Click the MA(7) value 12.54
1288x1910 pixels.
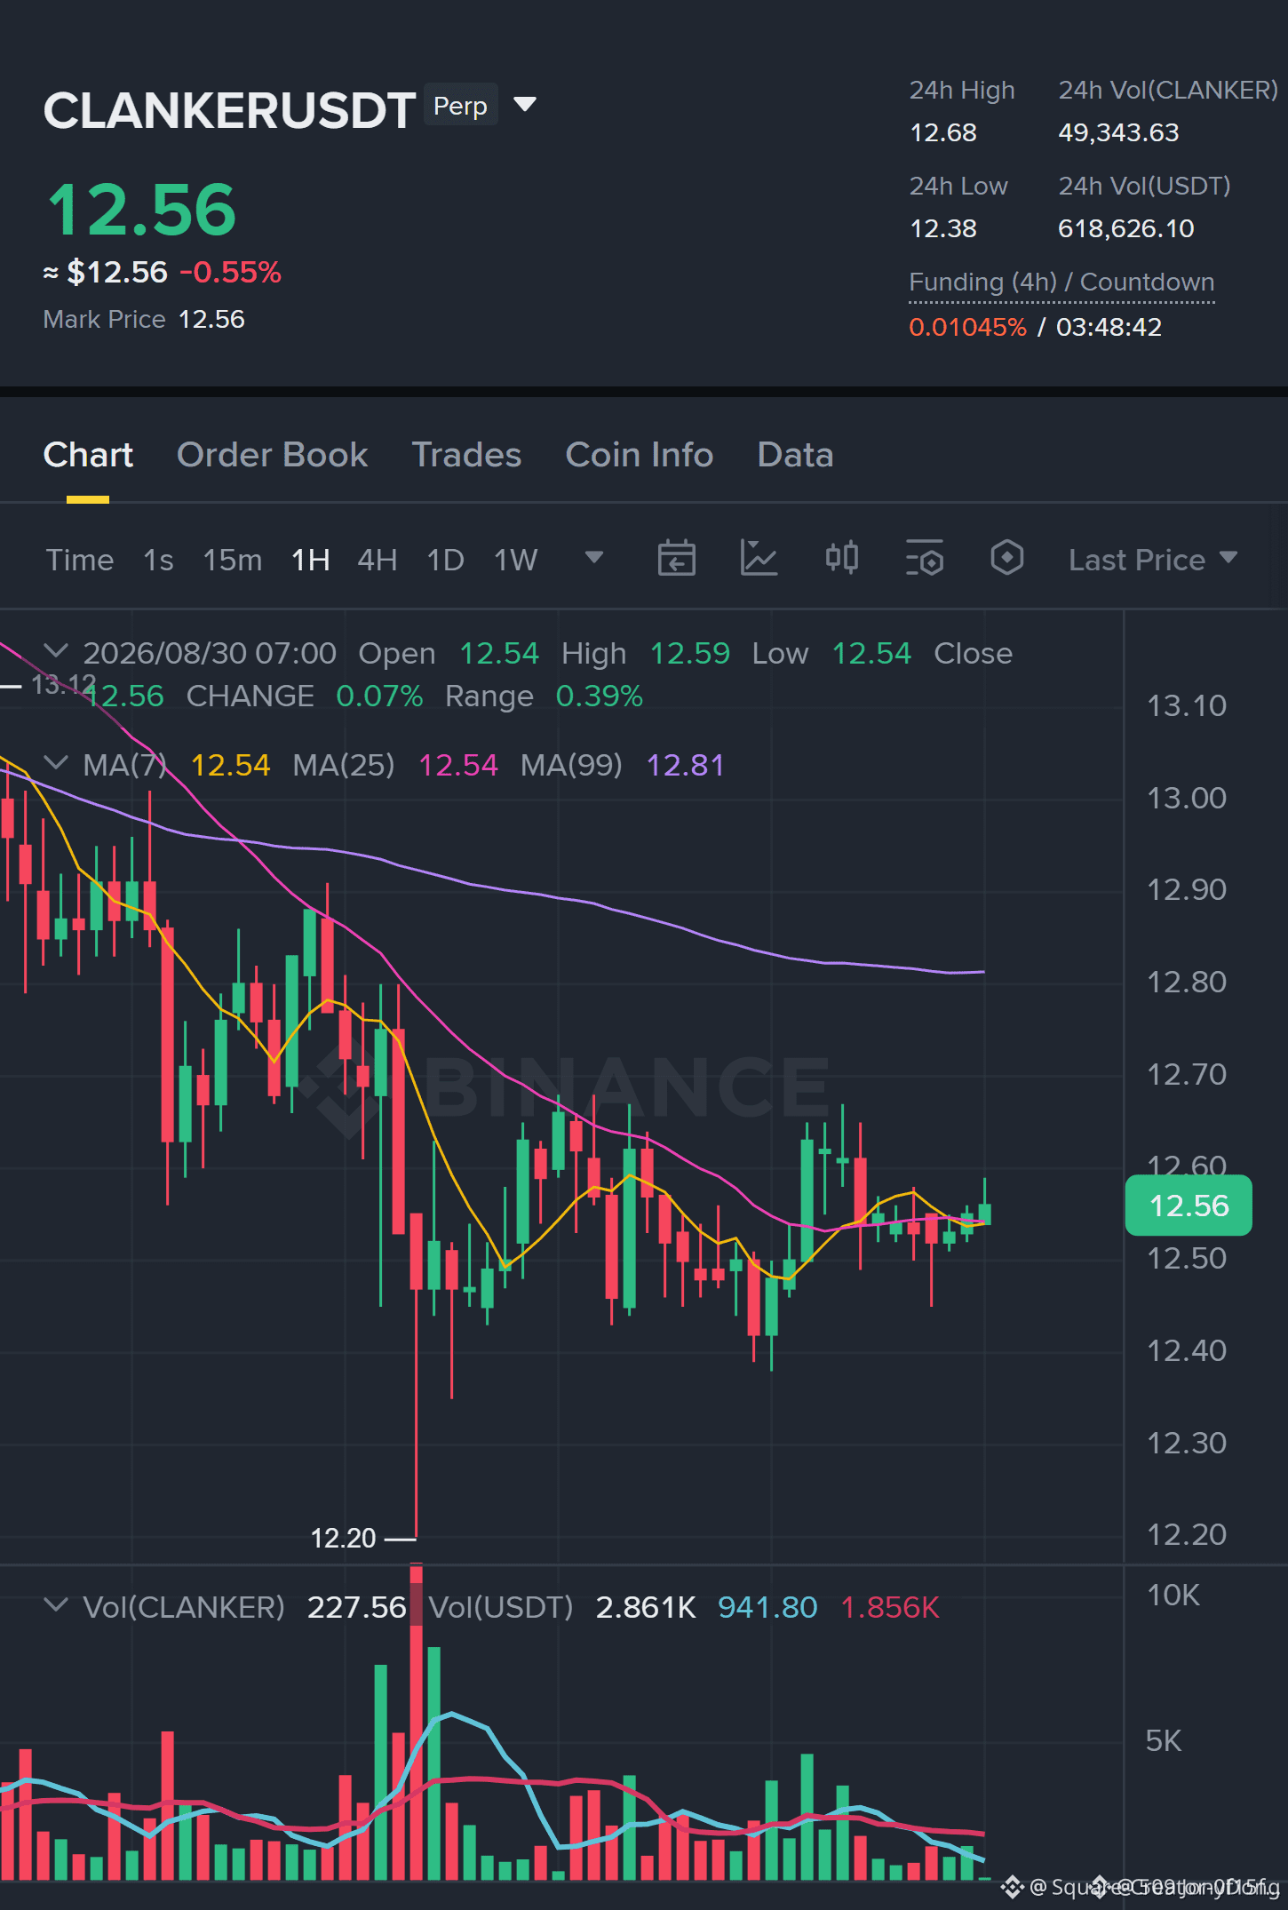(230, 765)
